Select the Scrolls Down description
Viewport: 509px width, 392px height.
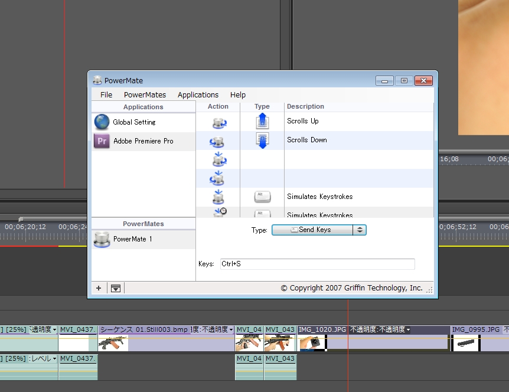coord(307,140)
